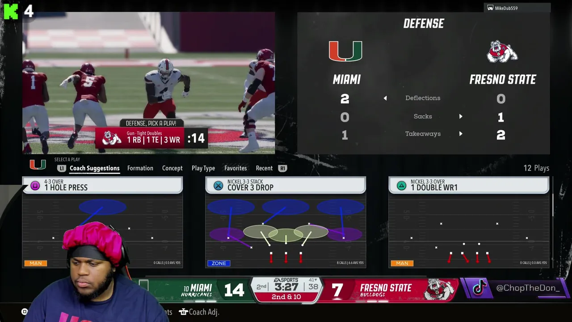Image resolution: width=572 pixels, height=322 pixels.
Task: Choose the Cover 3 Drop play diagram
Action: [x=286, y=231]
